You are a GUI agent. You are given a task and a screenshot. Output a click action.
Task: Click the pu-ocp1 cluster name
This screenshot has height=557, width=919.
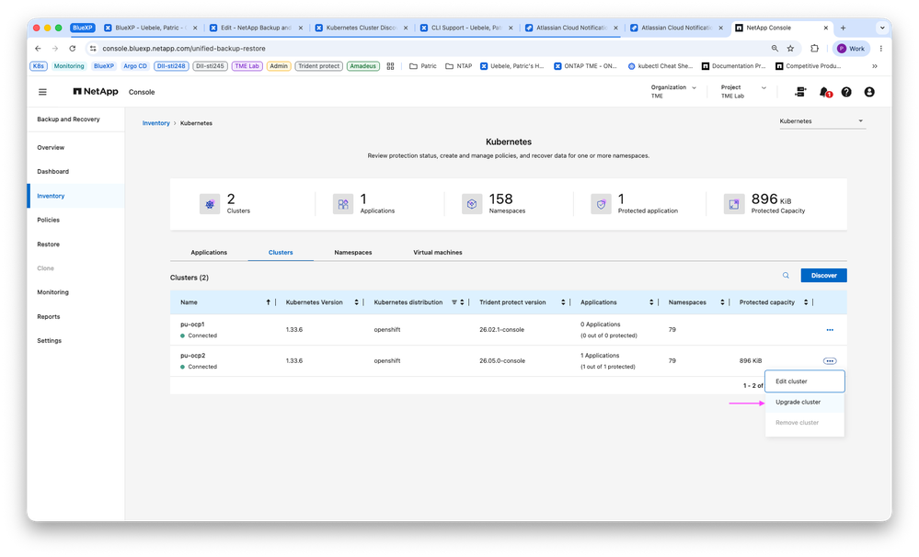pos(192,324)
